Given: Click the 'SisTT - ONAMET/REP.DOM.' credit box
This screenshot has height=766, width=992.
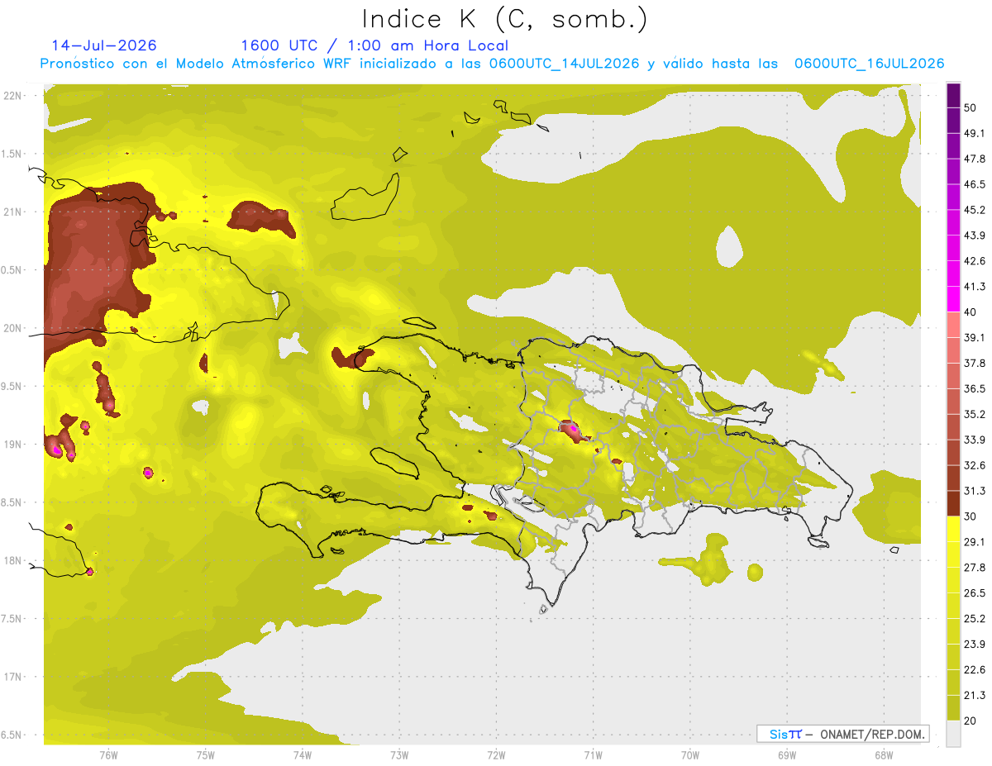Looking at the screenshot, I should [x=842, y=734].
